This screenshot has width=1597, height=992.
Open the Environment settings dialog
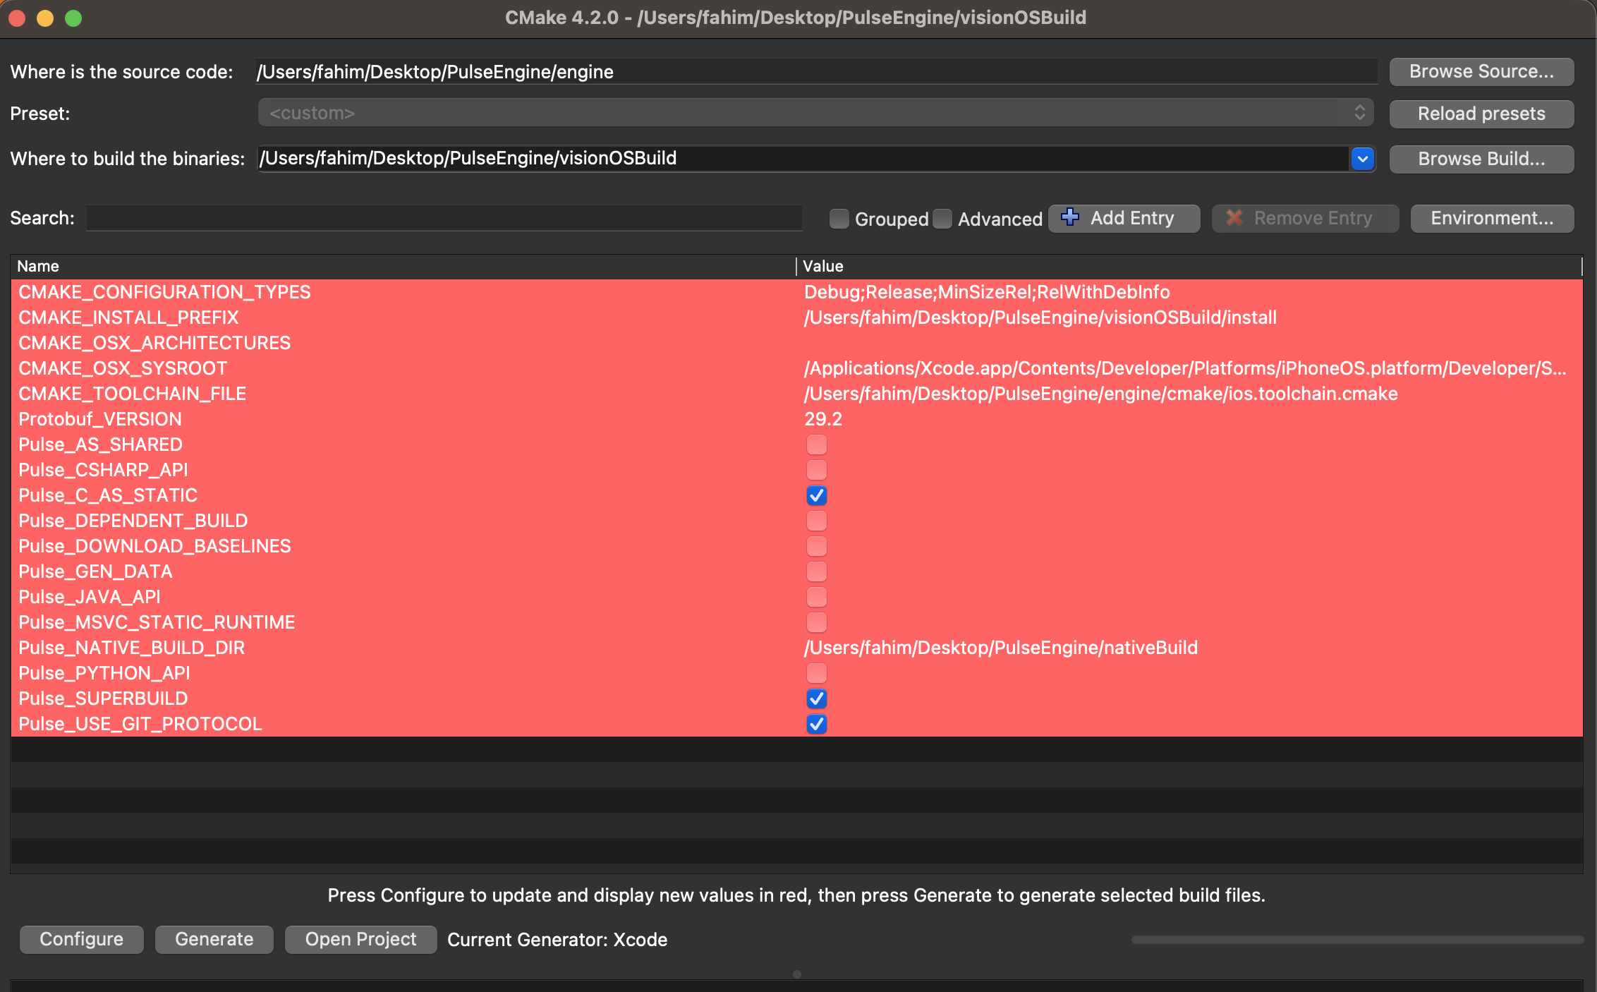pyautogui.click(x=1491, y=218)
